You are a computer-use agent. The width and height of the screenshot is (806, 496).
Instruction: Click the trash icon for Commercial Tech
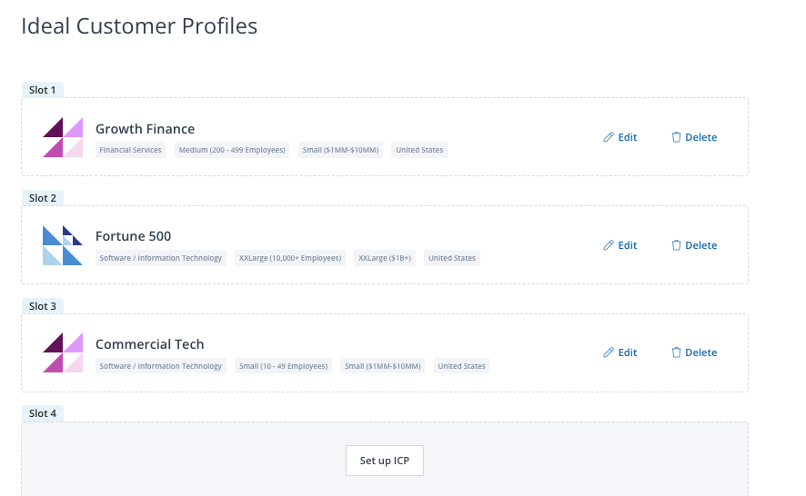point(676,352)
